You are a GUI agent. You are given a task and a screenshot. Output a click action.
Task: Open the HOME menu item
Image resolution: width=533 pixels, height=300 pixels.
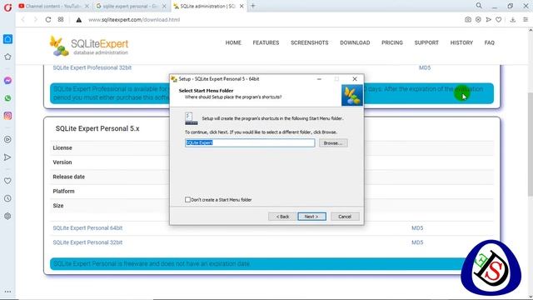tap(233, 42)
